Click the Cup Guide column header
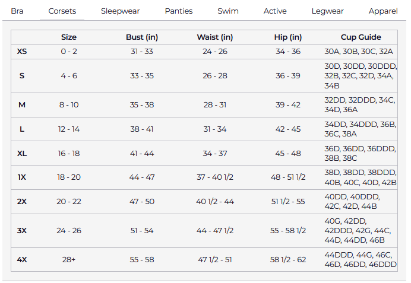Image resolution: width=411 pixels, height=283 pixels. pyautogui.click(x=361, y=37)
